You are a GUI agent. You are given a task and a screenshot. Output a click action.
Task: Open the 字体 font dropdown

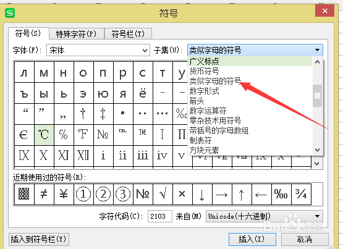(98, 50)
